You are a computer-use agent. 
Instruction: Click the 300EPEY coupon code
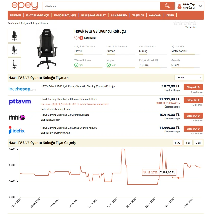click(x=57, y=104)
